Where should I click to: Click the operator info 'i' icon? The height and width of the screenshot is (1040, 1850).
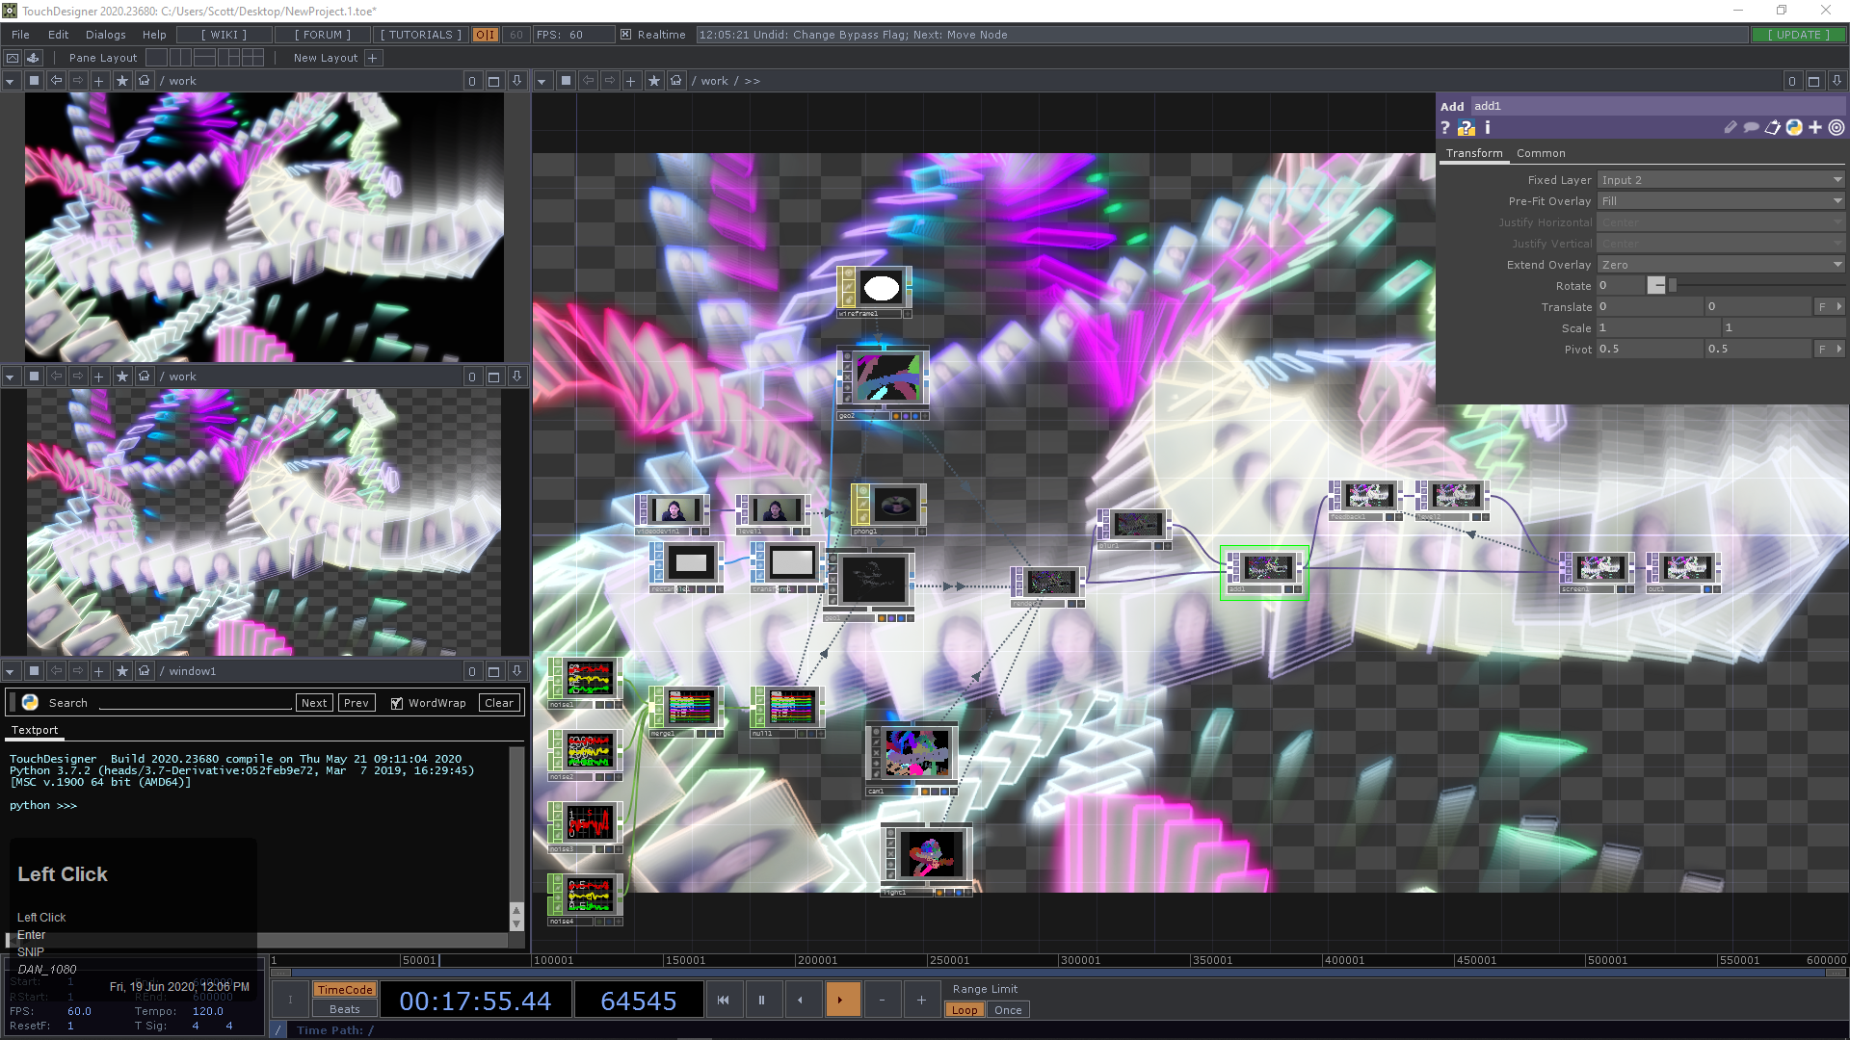click(1488, 127)
